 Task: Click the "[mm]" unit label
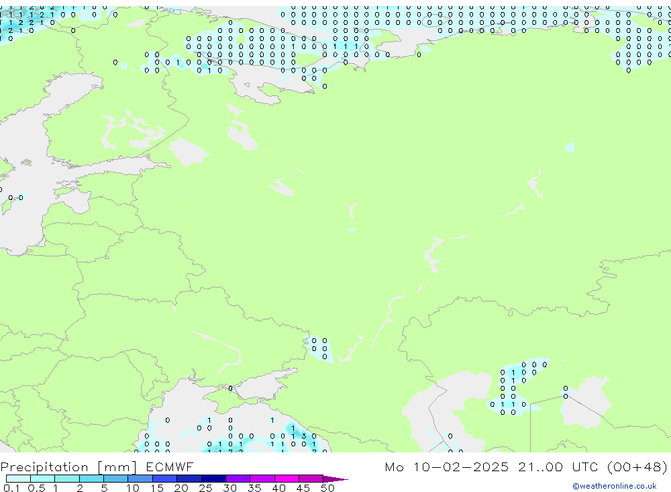tap(117, 467)
